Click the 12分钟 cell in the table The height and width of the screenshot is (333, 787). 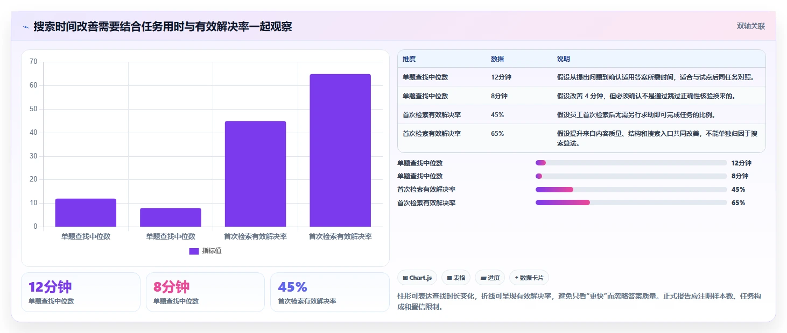[501, 77]
